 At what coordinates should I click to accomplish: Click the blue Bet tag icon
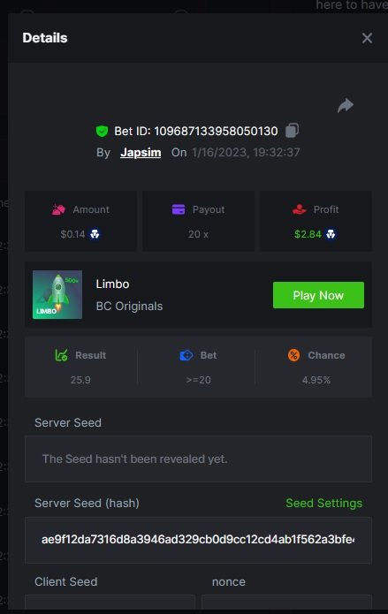coord(186,355)
